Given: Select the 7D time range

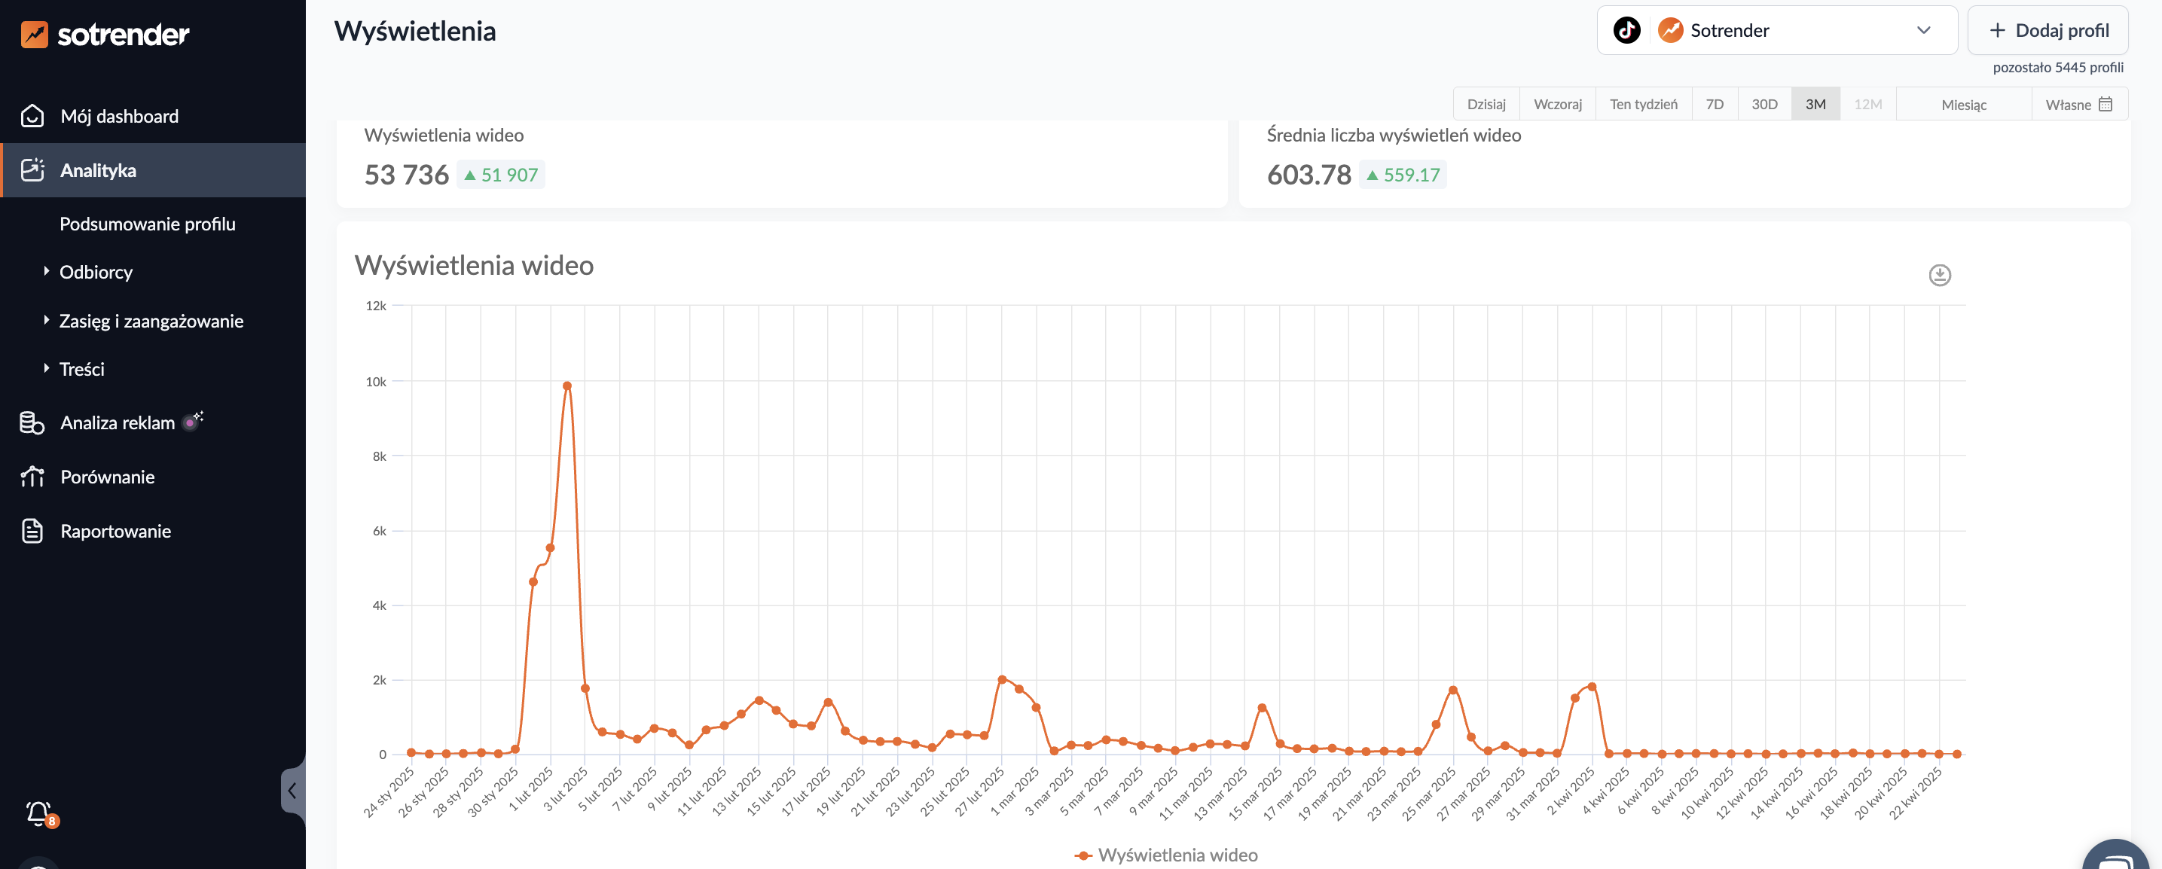Looking at the screenshot, I should tap(1714, 104).
